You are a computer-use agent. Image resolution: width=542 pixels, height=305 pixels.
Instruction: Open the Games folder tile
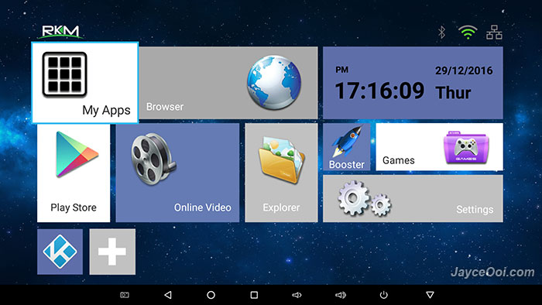[439, 147]
